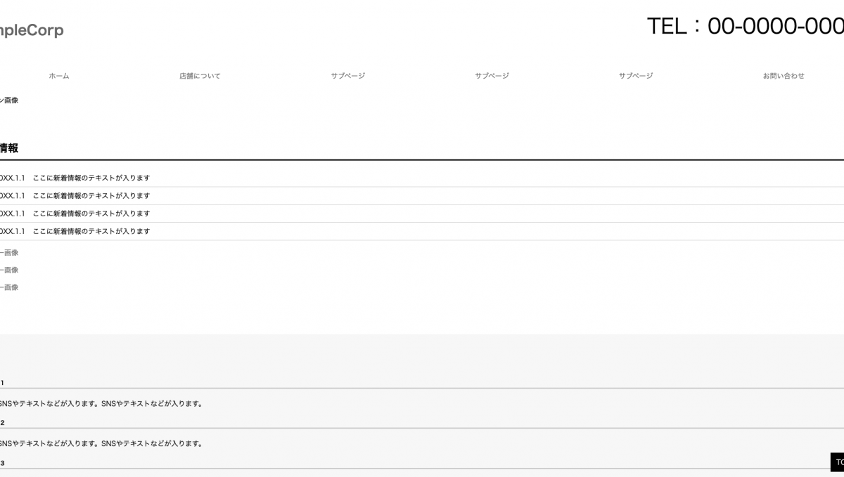The width and height of the screenshot is (844, 477).
Task: Click the main image placeholder below the menu
Action: pyautogui.click(x=10, y=100)
